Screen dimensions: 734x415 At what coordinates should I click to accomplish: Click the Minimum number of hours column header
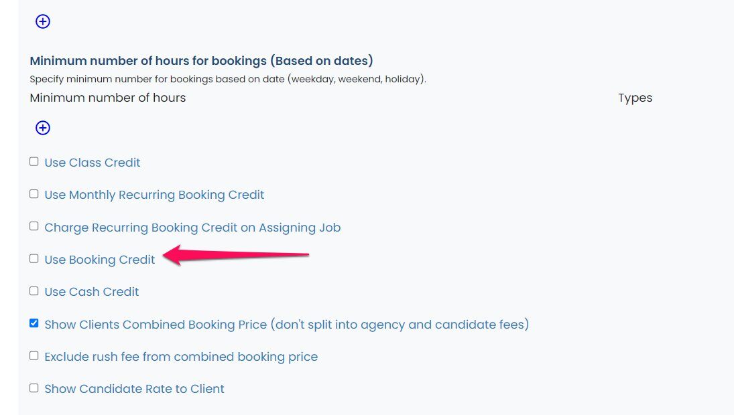[x=108, y=98]
